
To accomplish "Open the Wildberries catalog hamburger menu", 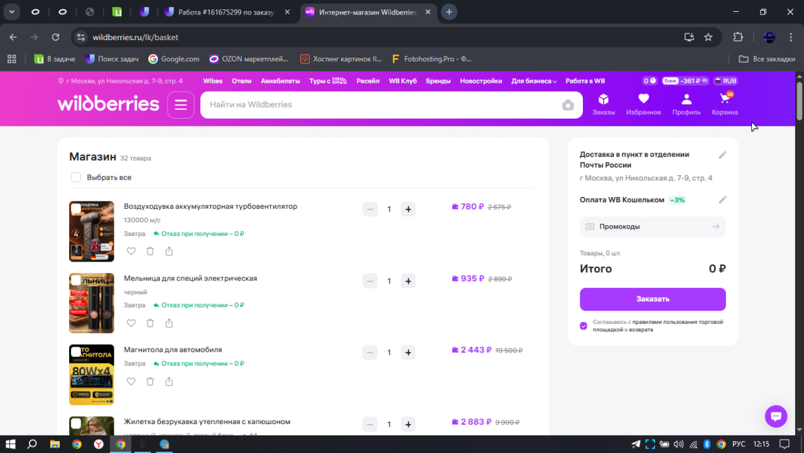I will (181, 105).
